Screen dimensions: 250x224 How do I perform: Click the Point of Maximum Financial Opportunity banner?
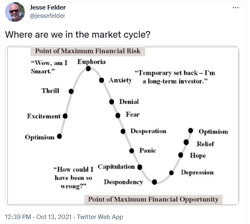point(153,199)
